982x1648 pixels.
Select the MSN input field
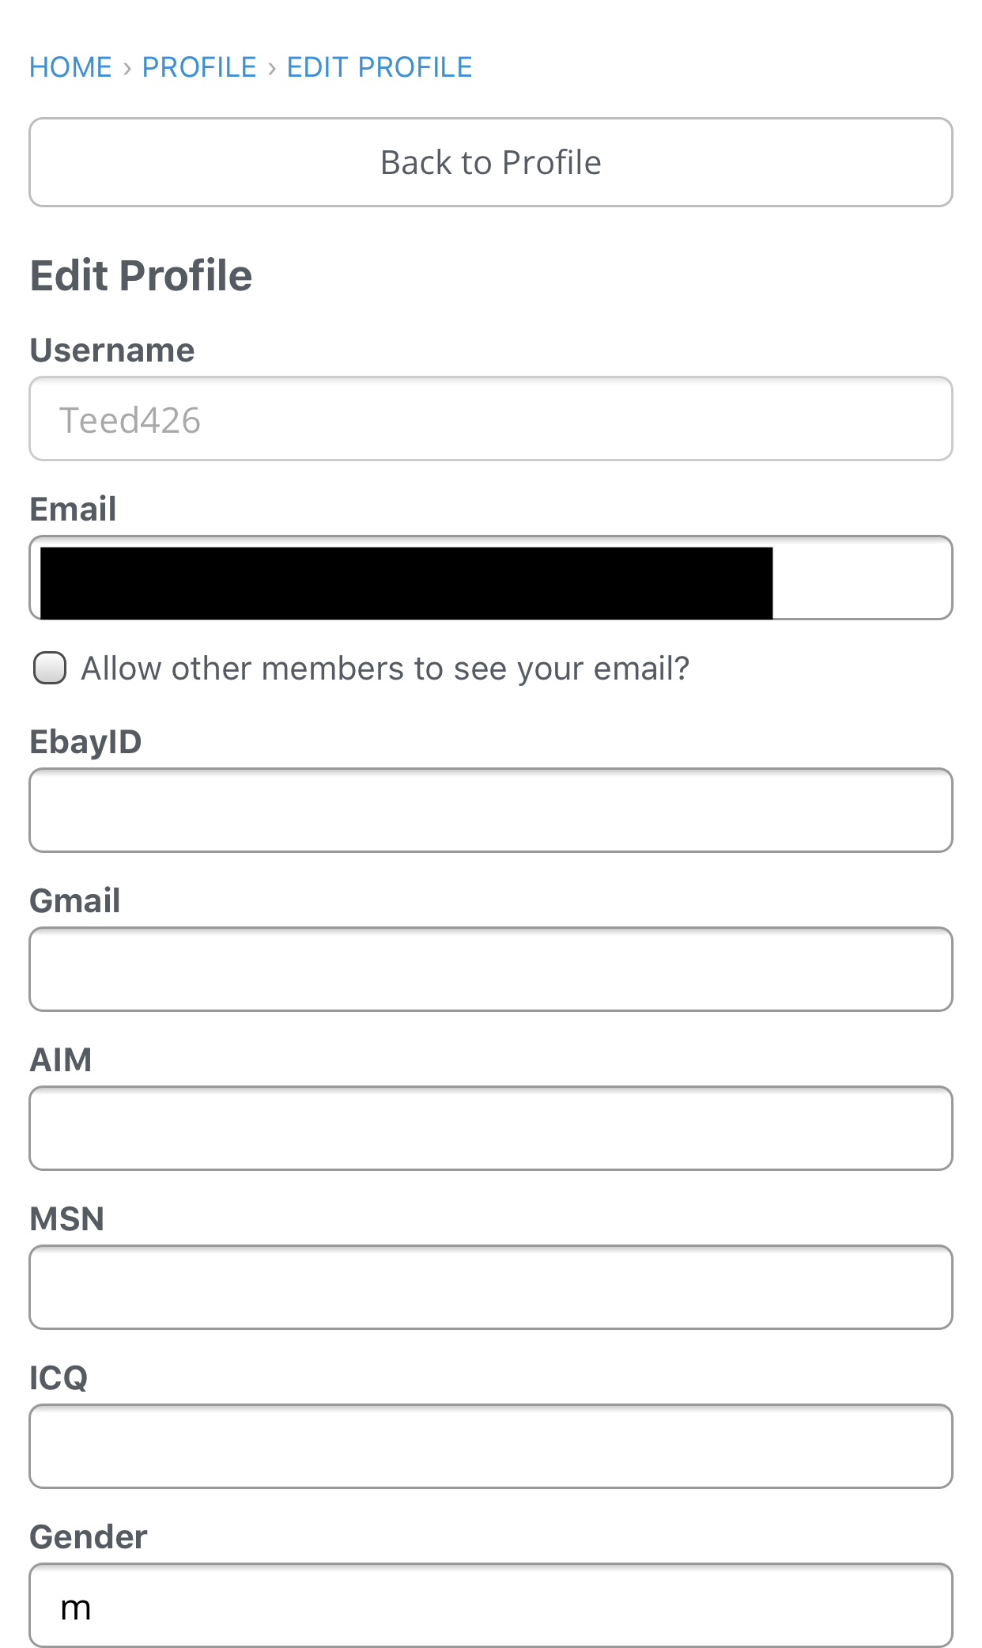tap(491, 1287)
